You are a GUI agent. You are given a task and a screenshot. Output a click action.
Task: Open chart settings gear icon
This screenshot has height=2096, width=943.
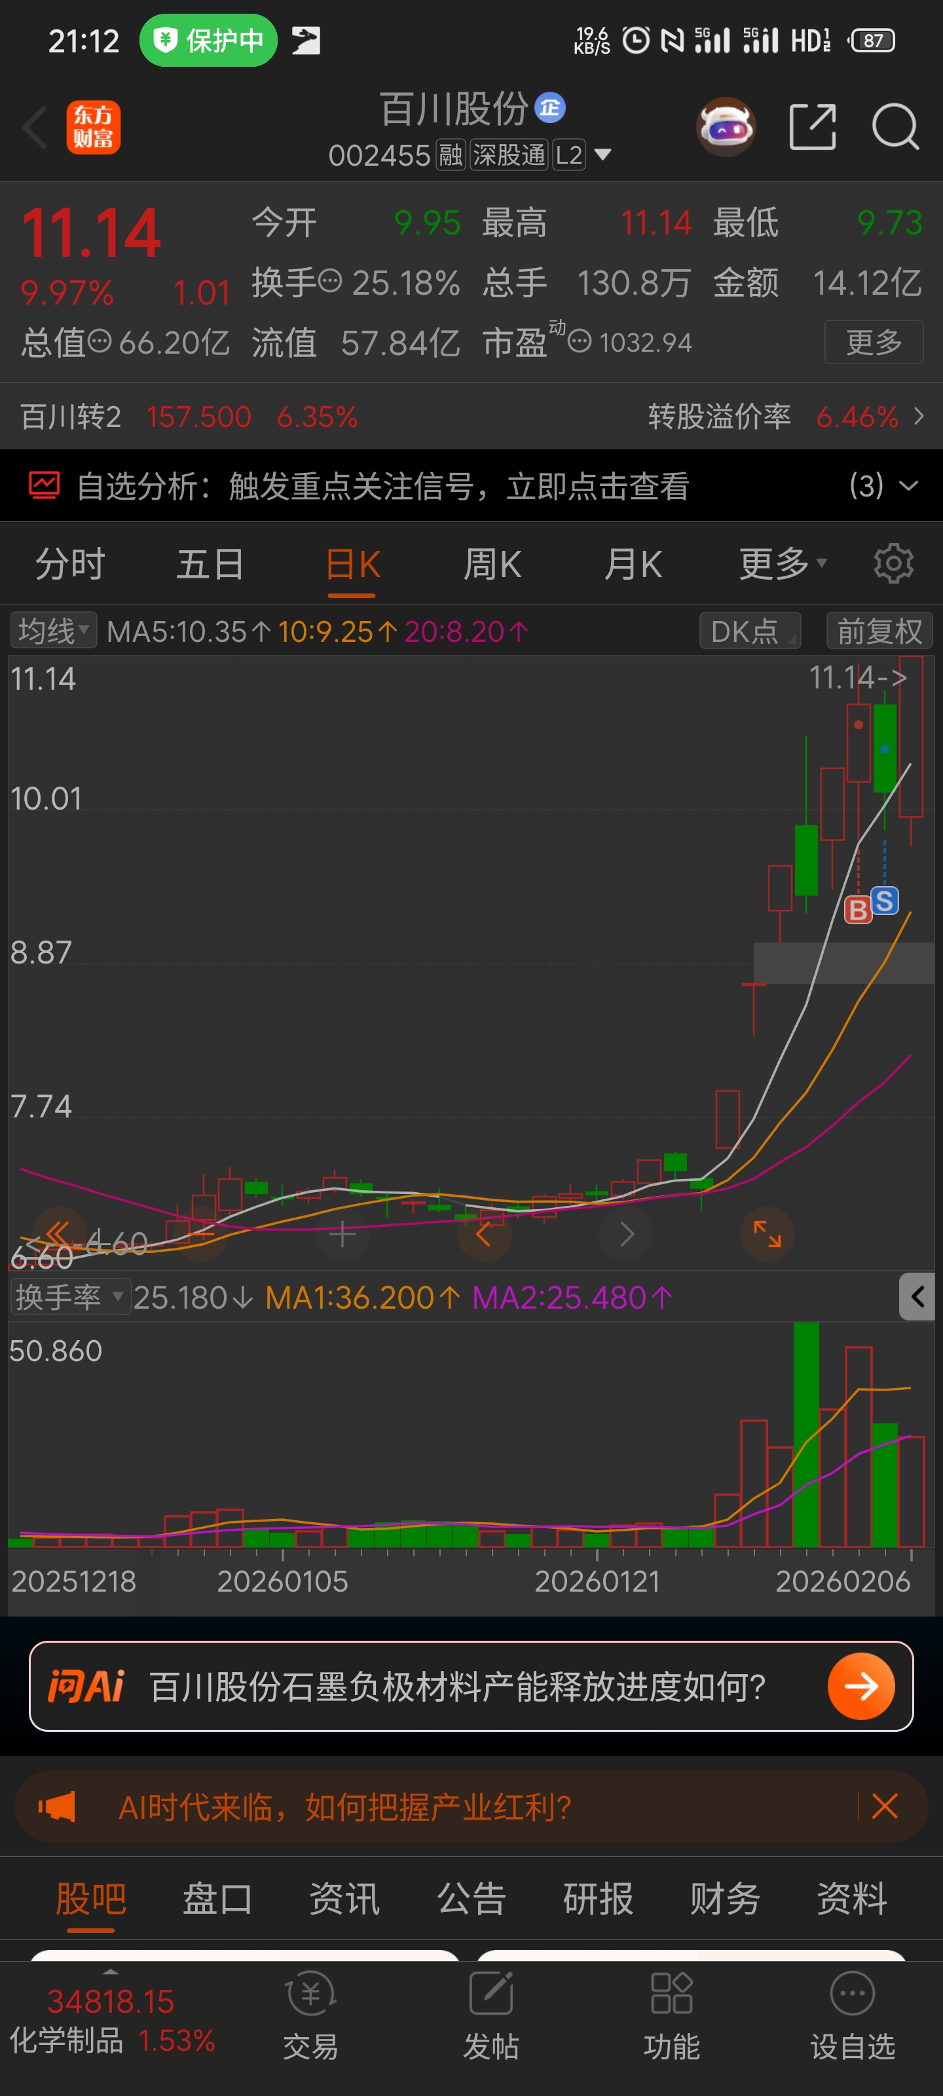coord(893,563)
